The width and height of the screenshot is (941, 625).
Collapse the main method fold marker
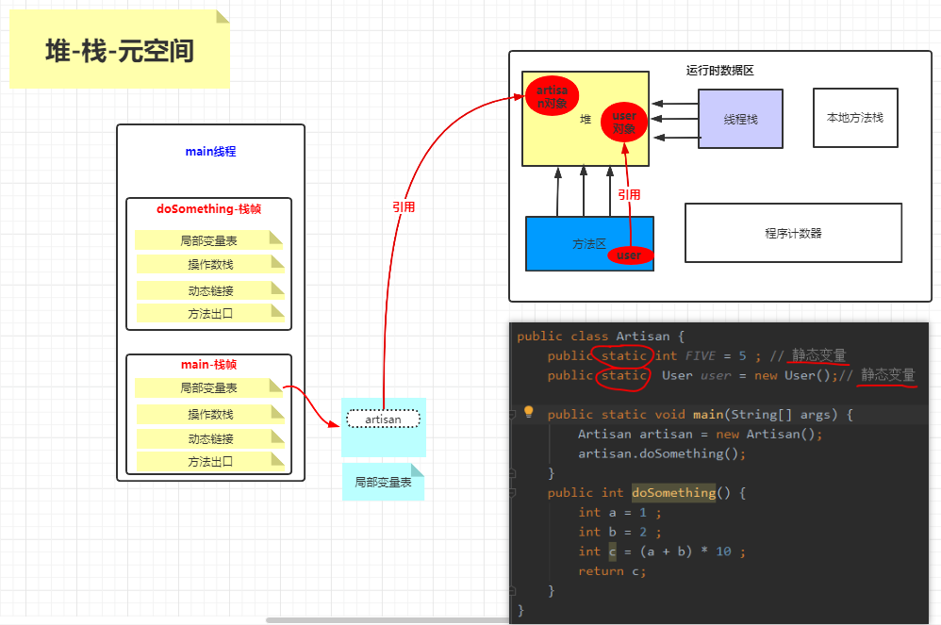coord(512,415)
